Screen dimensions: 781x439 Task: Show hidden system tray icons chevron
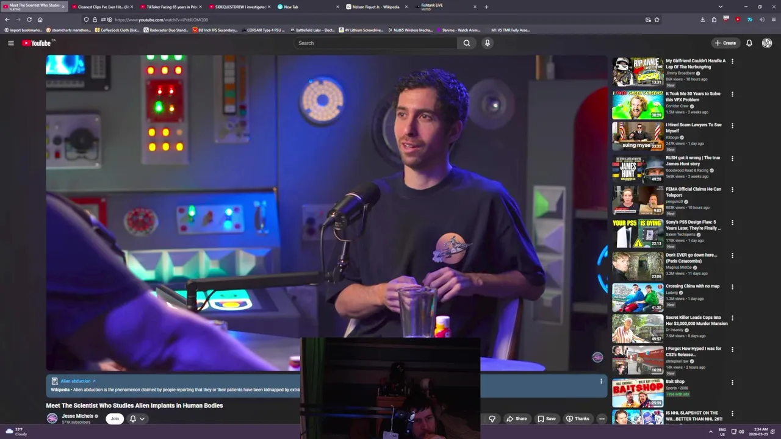point(710,432)
